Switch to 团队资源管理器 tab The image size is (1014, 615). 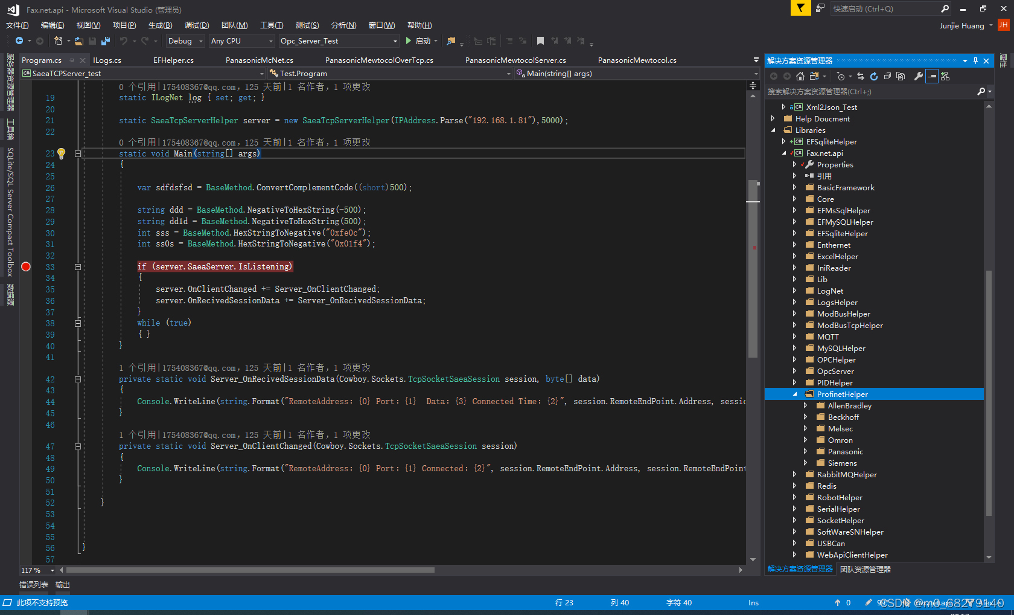[x=865, y=569]
